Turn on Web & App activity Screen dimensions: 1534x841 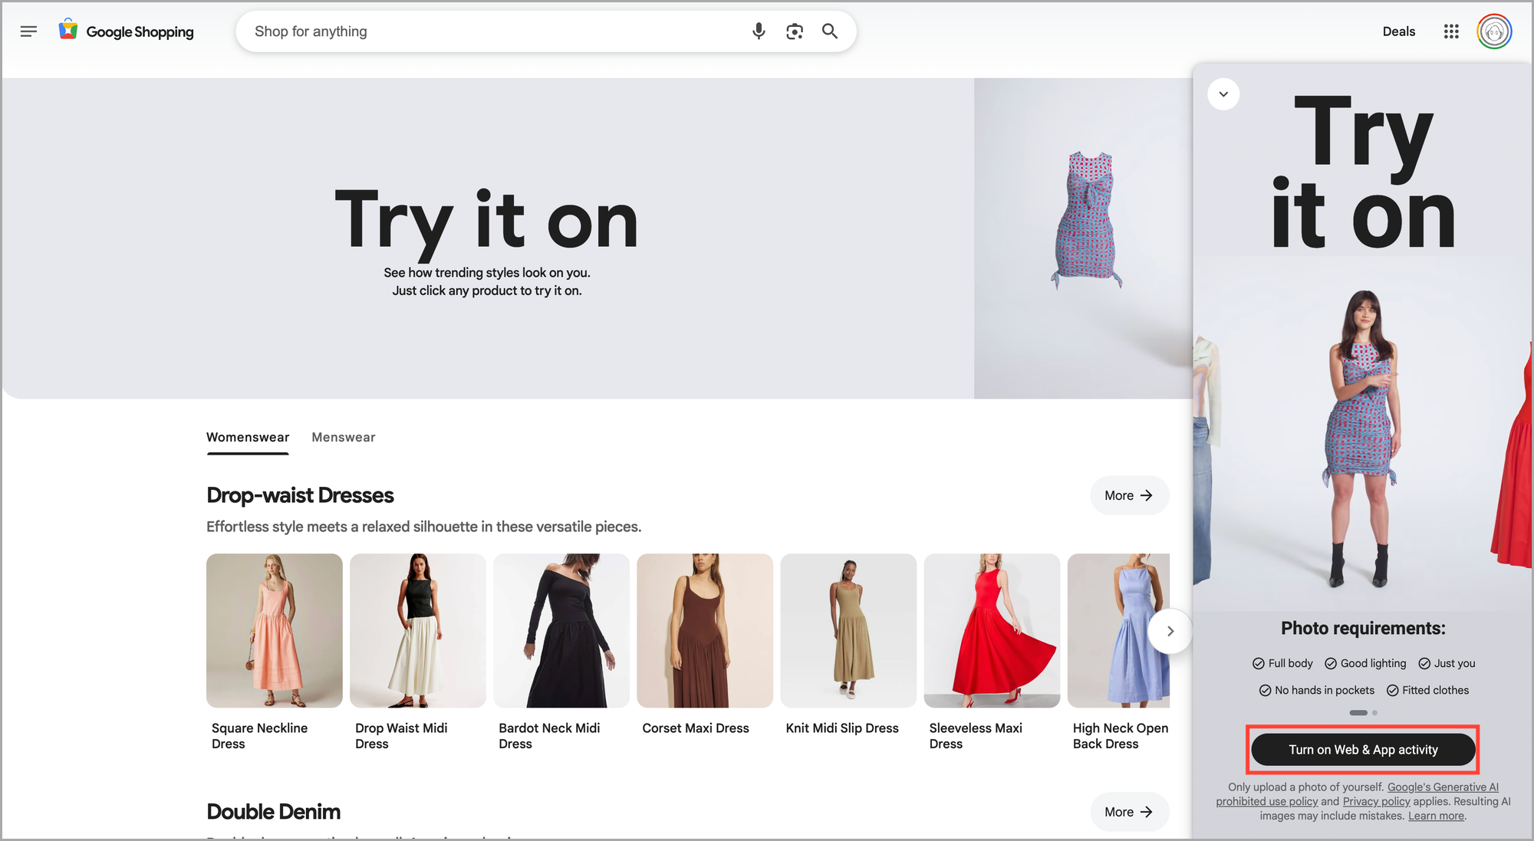[x=1363, y=750]
